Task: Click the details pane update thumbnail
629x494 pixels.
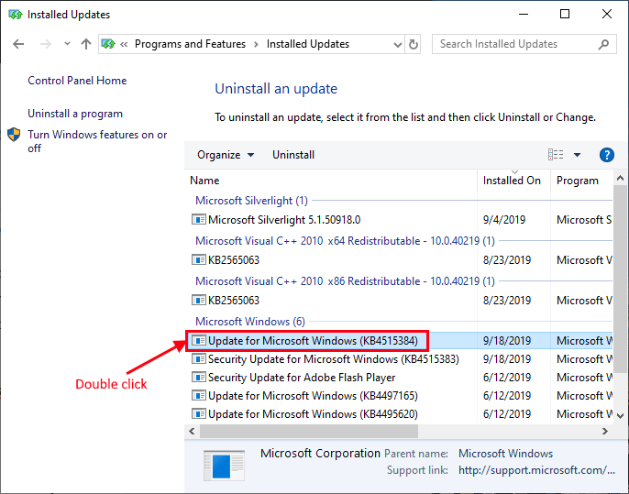Action: pyautogui.click(x=224, y=466)
